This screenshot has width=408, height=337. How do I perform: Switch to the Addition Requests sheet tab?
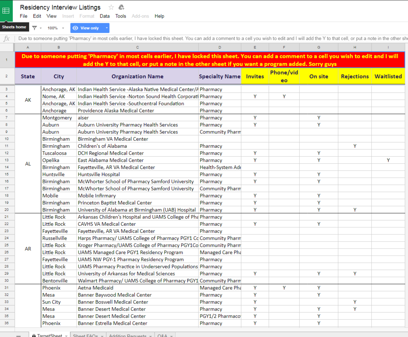(x=127, y=336)
